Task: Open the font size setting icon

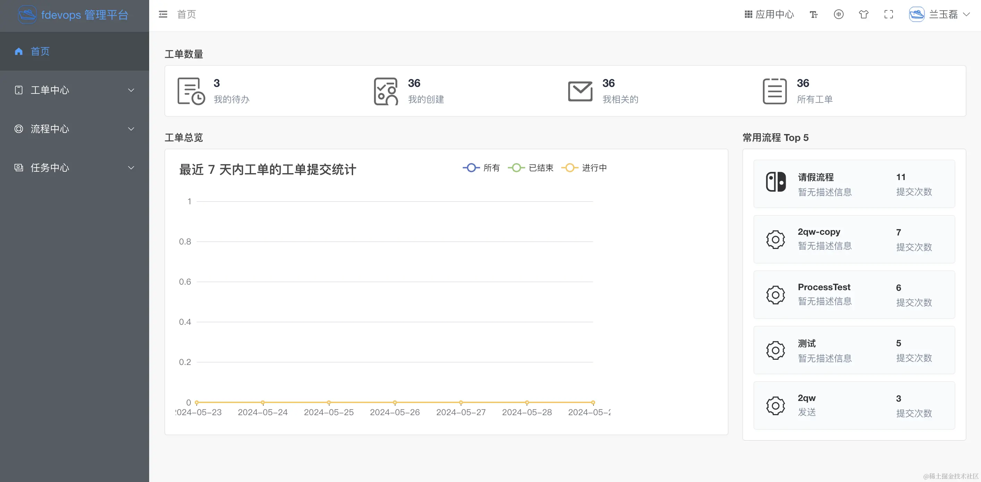Action: click(x=813, y=15)
